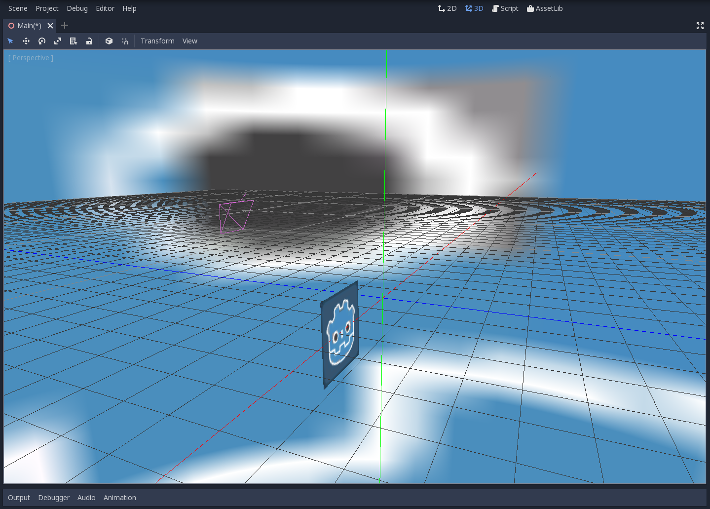The width and height of the screenshot is (710, 509).
Task: Open the Output bottom panel
Action: tap(19, 498)
